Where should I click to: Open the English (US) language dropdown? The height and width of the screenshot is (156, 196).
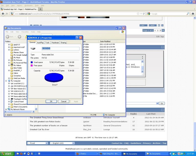pyautogui.click(x=62, y=143)
